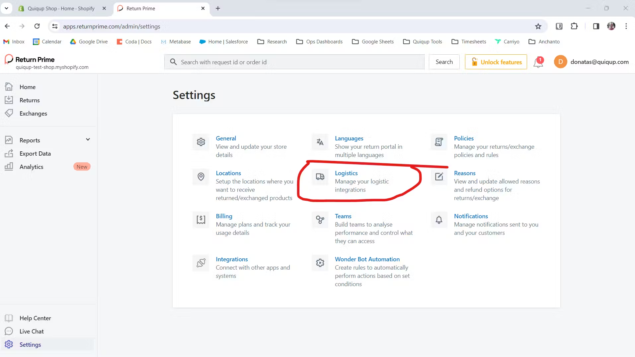Open the Wonder Bot Automation link
This screenshot has height=357, width=635.
(x=367, y=259)
